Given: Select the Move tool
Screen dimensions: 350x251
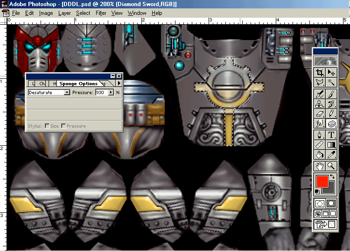Looking at the screenshot, I should tap(331, 73).
